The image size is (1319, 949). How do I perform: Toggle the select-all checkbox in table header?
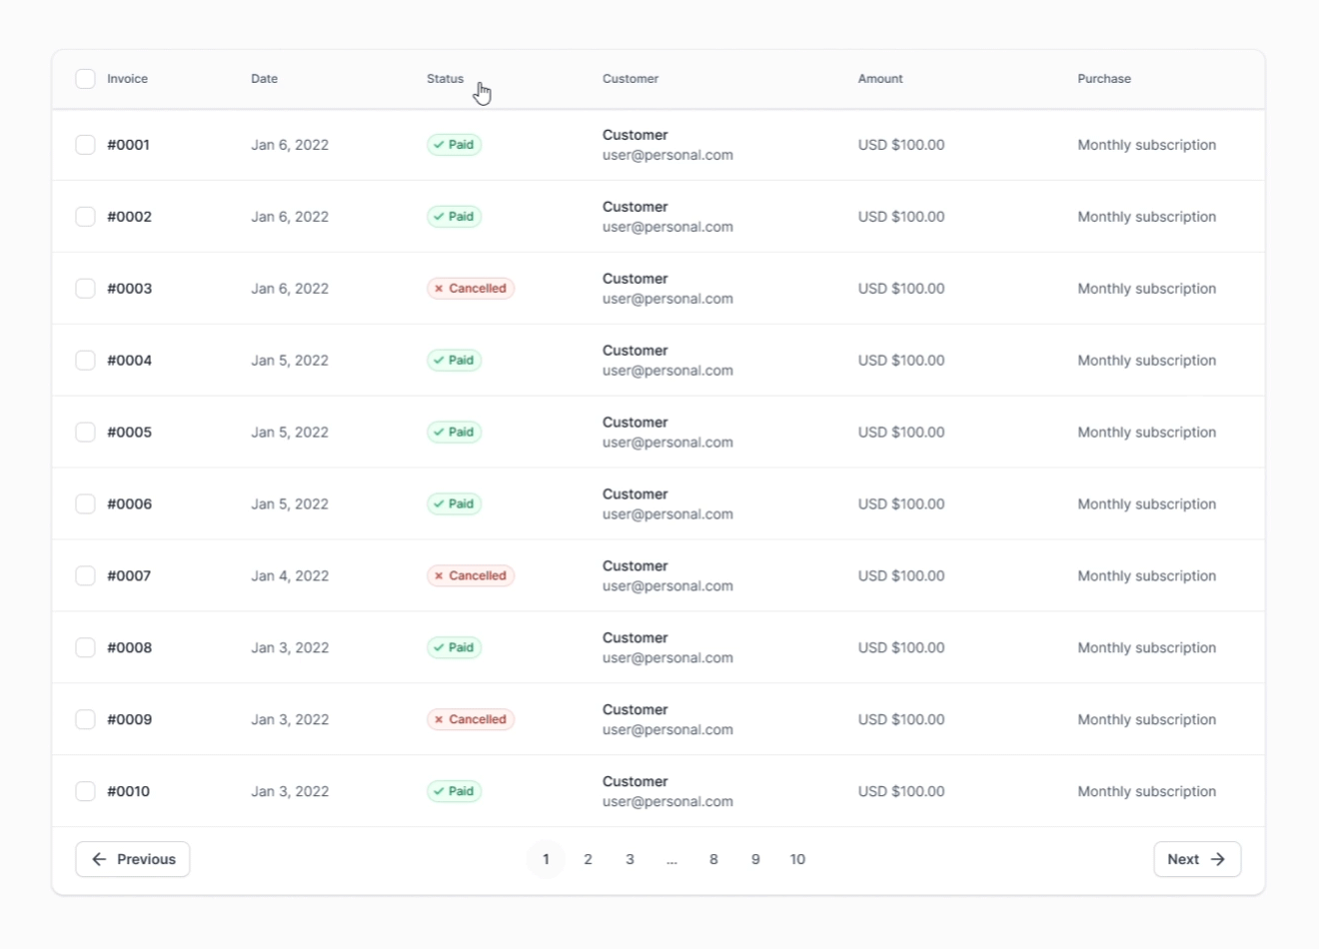86,79
